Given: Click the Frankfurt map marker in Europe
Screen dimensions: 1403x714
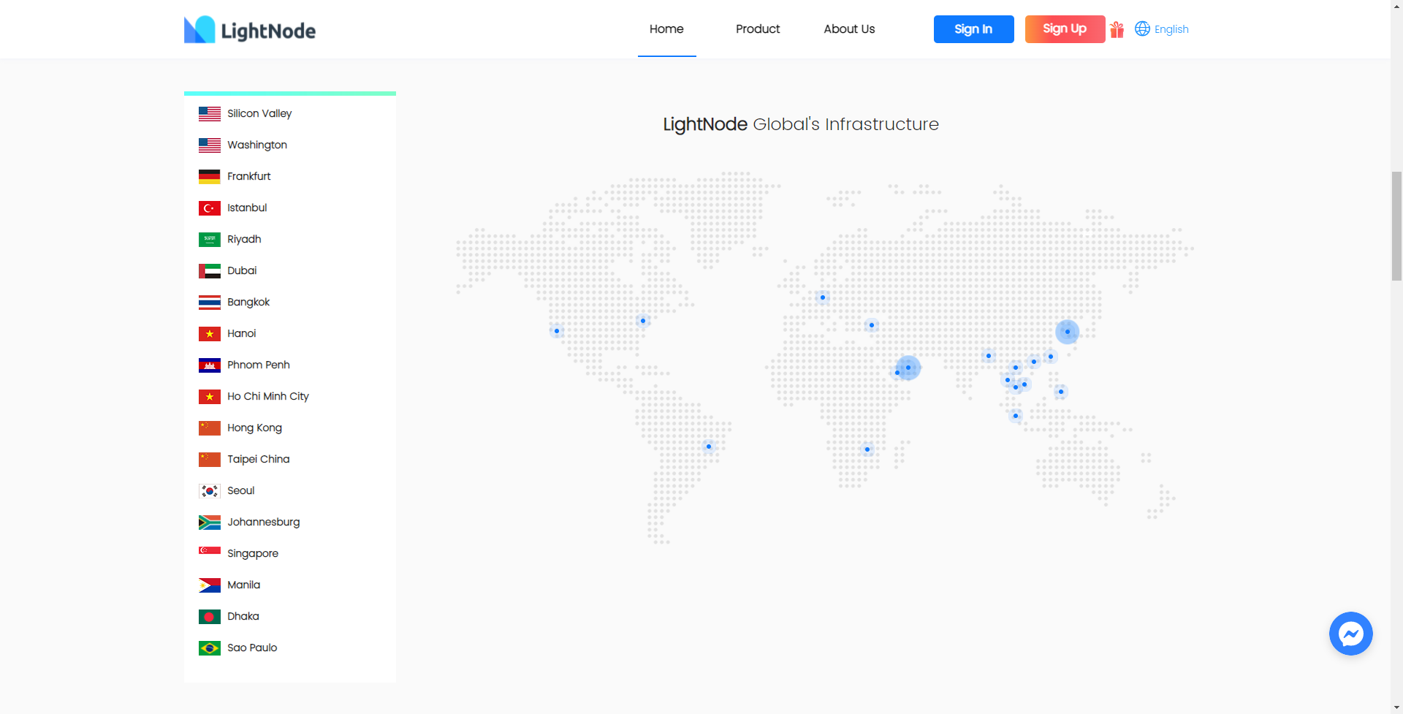Looking at the screenshot, I should pyautogui.click(x=823, y=297).
